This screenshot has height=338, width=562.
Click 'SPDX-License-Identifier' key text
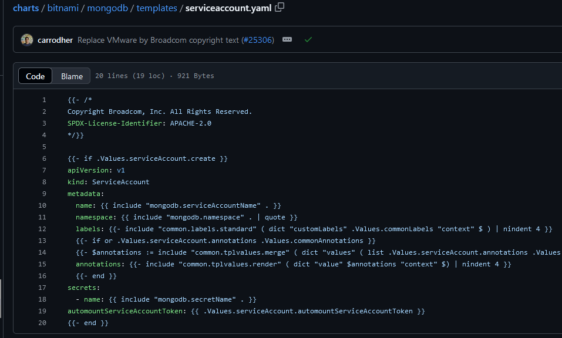115,123
